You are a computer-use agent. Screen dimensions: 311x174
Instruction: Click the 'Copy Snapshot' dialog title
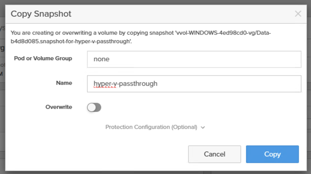point(41,14)
